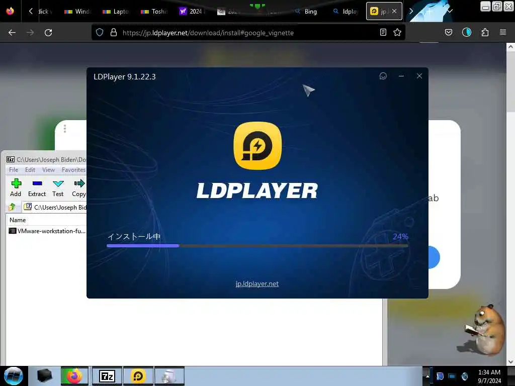The height and width of the screenshot is (386, 515).
Task: Open the View menu in 7-Zip
Action: click(x=48, y=170)
